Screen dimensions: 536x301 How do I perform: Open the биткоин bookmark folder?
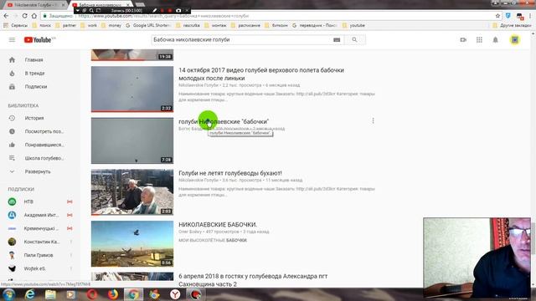tap(276, 25)
